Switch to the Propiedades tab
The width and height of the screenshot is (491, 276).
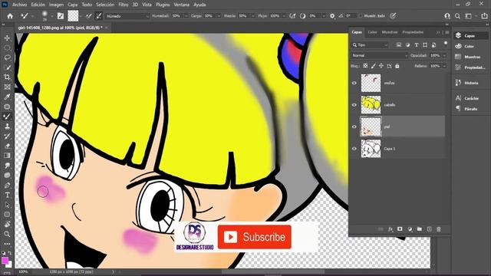413,32
